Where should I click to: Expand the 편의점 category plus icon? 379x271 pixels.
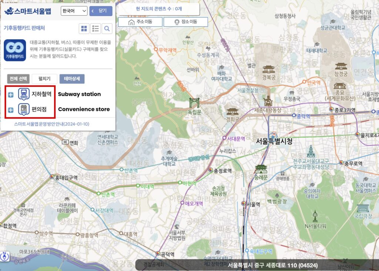11,110
